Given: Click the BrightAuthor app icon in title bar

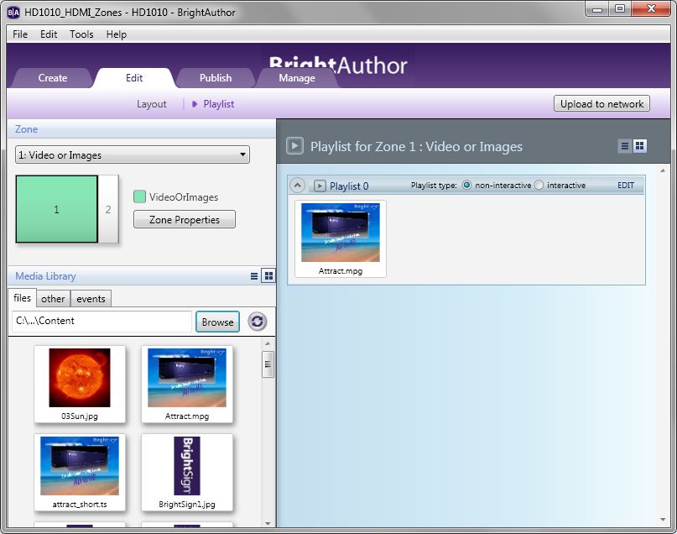Looking at the screenshot, I should coord(13,12).
